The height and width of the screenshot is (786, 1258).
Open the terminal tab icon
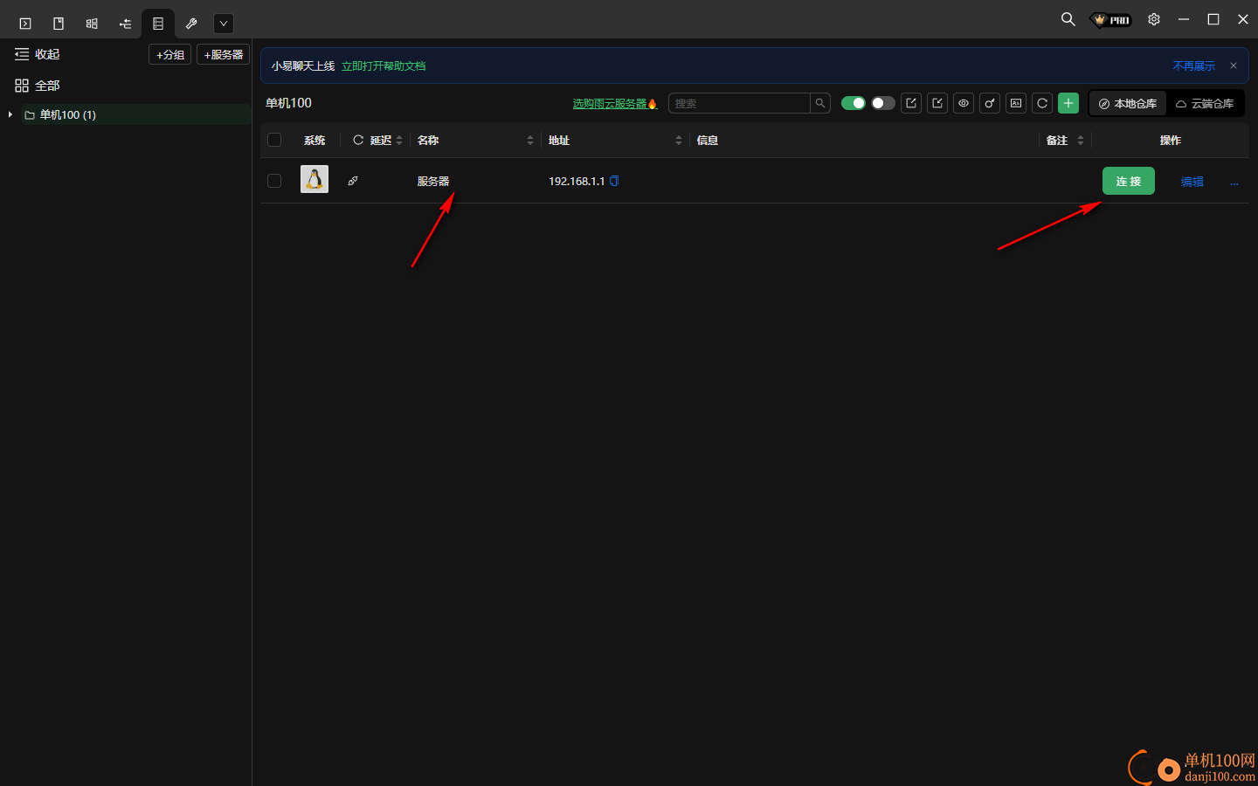click(25, 24)
